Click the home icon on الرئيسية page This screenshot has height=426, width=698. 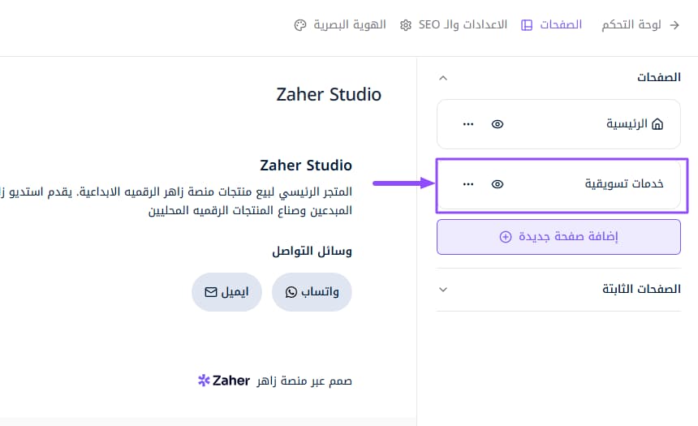pos(658,124)
